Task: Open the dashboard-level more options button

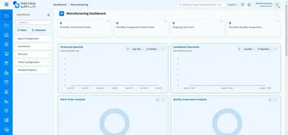Action: tap(277, 13)
